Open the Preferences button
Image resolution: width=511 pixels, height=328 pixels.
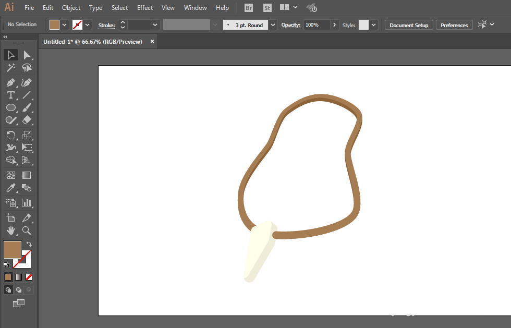[454, 25]
